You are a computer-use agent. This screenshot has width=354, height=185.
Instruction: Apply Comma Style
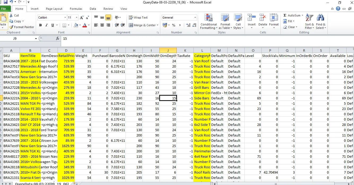point(180,25)
